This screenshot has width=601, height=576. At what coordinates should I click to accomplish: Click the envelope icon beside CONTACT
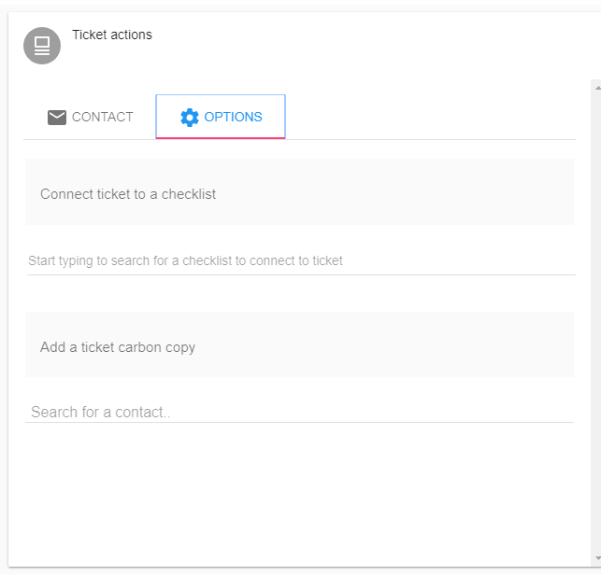coord(57,117)
